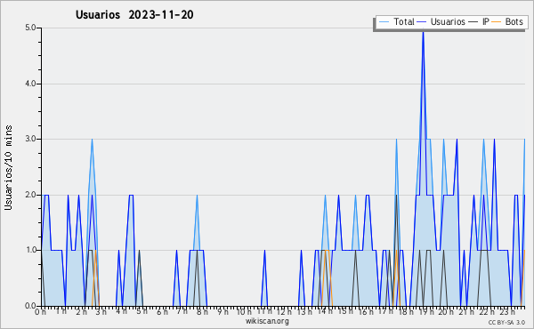The height and width of the screenshot is (329, 534).
Task: Click the '18 h' x-axis label
Action: point(406,312)
